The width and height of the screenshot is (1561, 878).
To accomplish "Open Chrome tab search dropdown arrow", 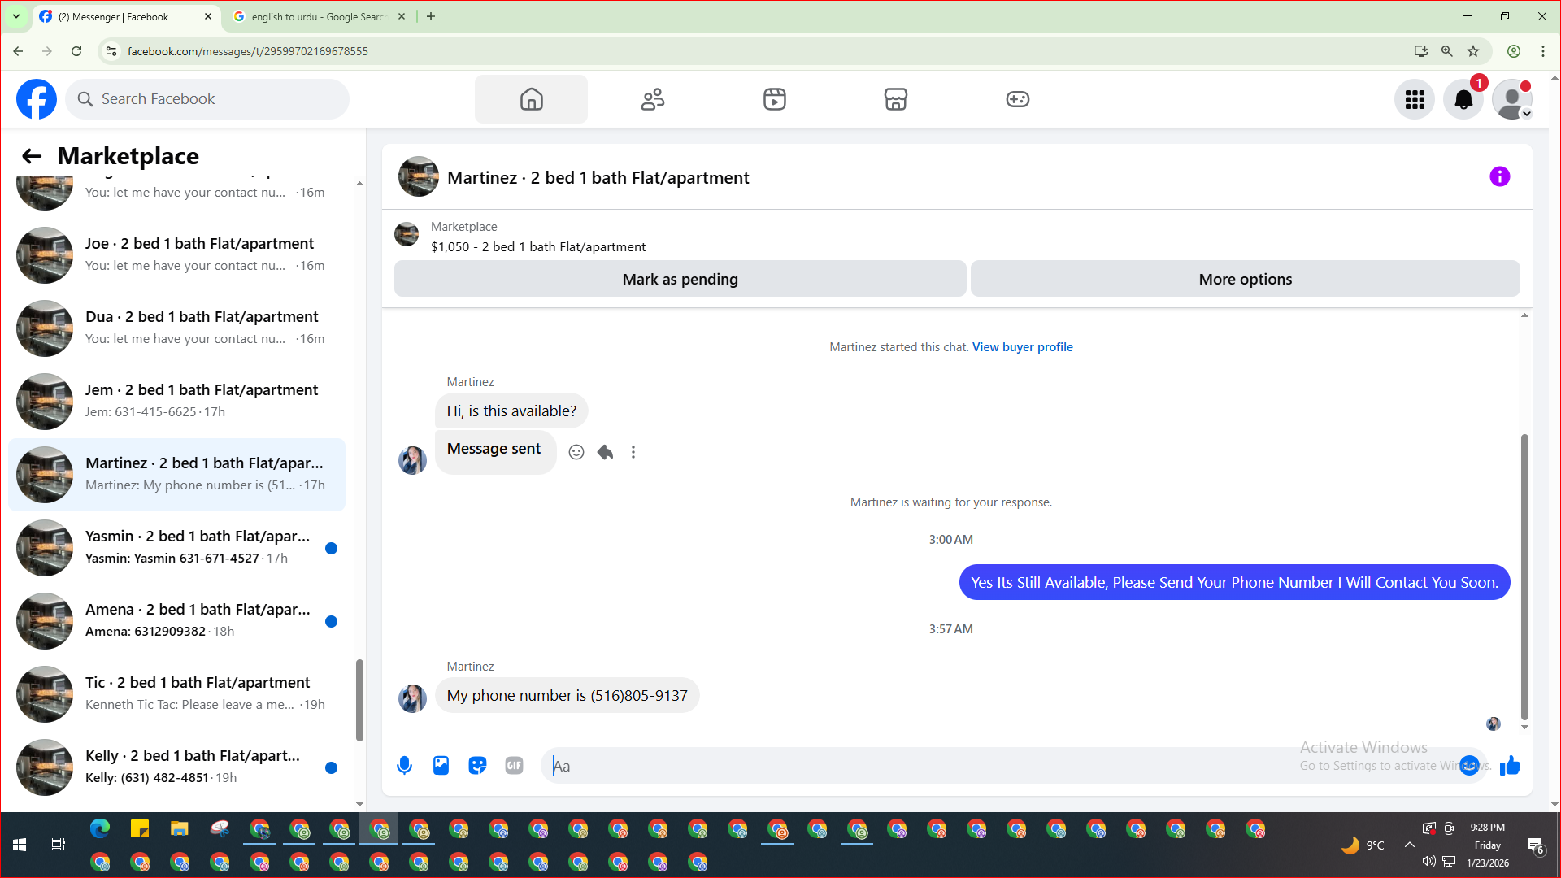I will (15, 16).
